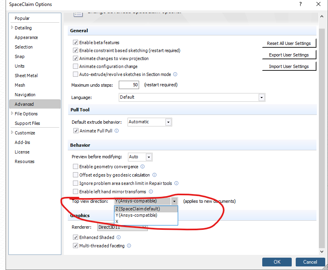This screenshot has width=328, height=270.
Task: Click the info icon beside Auto-extrude/revolve sketches
Action: click(175, 74)
